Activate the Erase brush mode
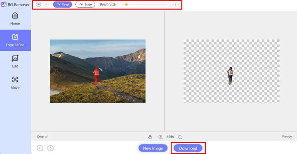 pos(85,4)
